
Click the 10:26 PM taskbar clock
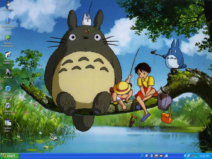click(x=204, y=156)
